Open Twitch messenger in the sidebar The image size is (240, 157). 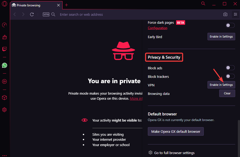coord(4,49)
